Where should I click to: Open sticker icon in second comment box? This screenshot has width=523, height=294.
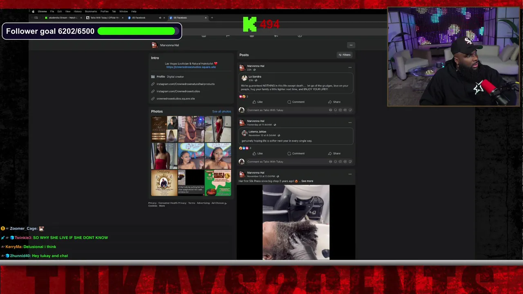[x=350, y=162]
